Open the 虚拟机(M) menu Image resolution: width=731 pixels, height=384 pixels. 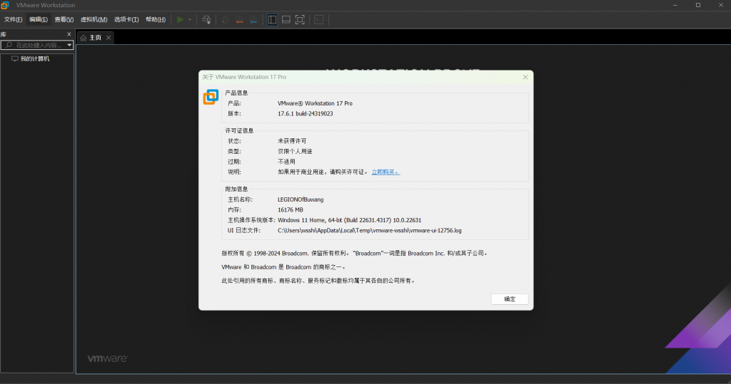(x=94, y=19)
